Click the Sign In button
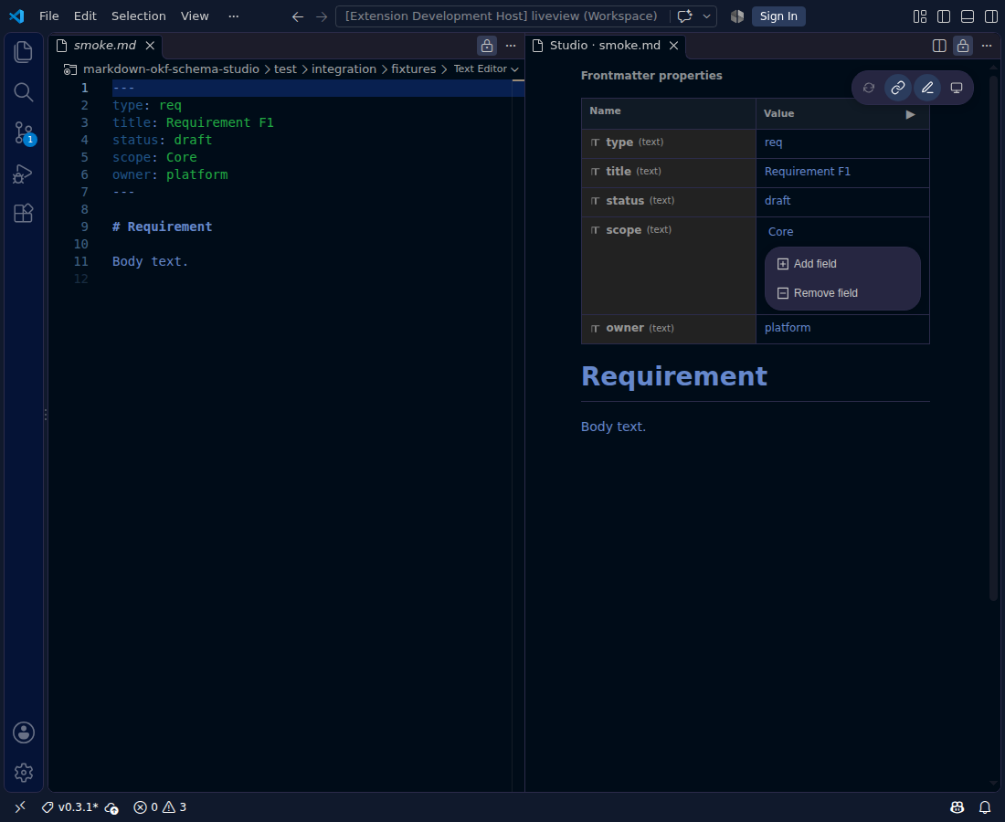The height and width of the screenshot is (822, 1005). pyautogui.click(x=778, y=16)
